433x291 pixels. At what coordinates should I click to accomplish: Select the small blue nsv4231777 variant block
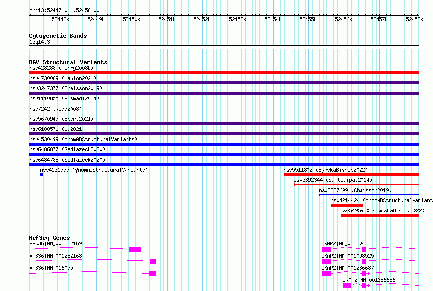click(42, 175)
